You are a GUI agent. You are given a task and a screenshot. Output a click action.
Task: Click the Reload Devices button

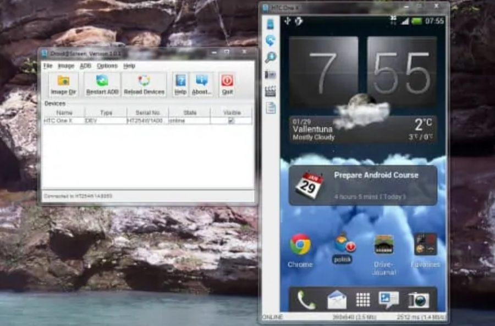pyautogui.click(x=145, y=84)
